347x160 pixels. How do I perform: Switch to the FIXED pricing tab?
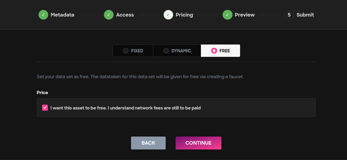(133, 51)
